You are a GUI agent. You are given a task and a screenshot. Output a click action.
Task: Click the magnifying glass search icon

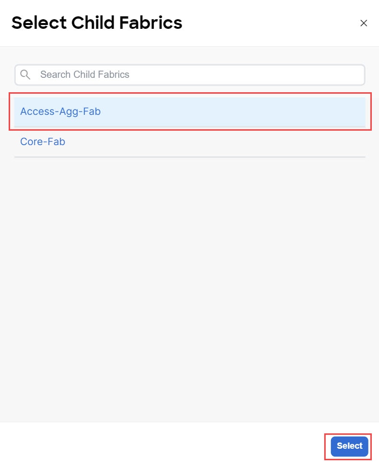pyautogui.click(x=25, y=74)
